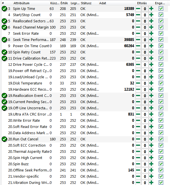Toggle enable checkbox for Seek Error Rate
This screenshot has height=185, width=170.
pos(161,34)
